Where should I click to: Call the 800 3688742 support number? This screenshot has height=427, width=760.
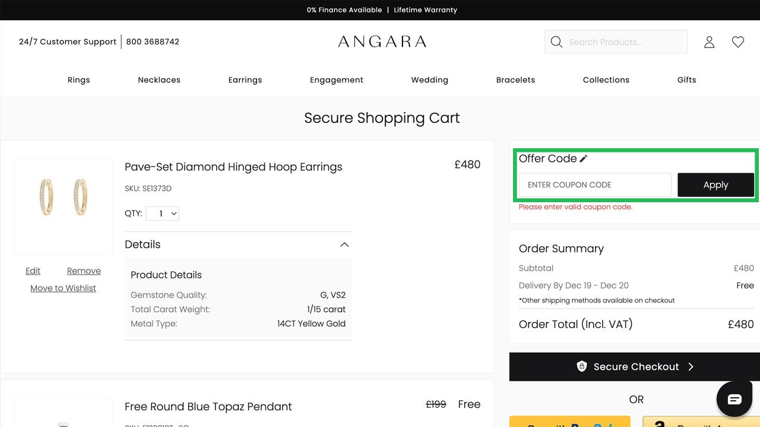point(153,42)
